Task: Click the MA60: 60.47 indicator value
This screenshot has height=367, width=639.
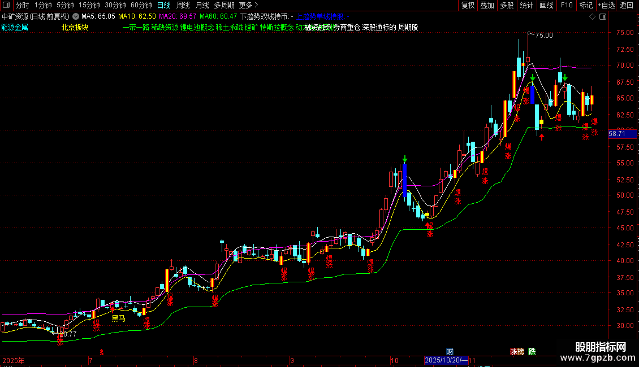Action: click(x=218, y=17)
